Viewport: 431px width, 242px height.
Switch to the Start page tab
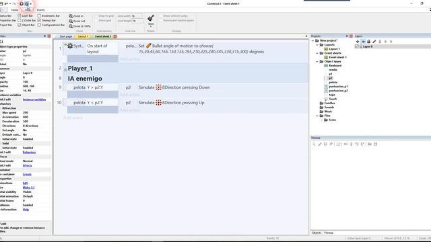65,36
